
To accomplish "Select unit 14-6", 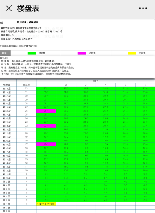I will tap(145, 155).
